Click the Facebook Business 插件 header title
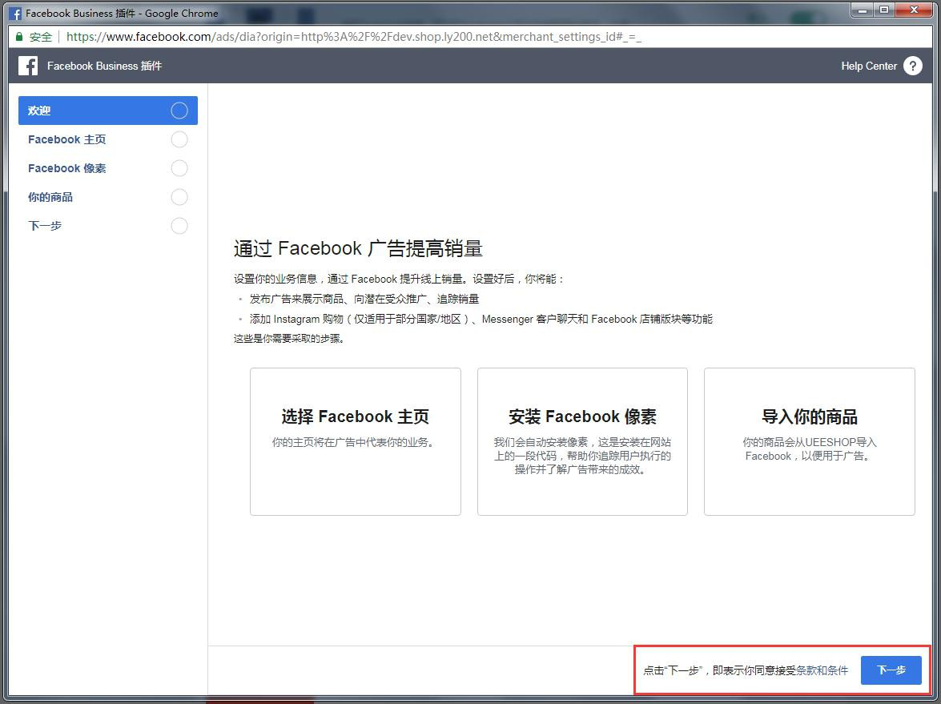Image resolution: width=941 pixels, height=704 pixels. click(x=104, y=66)
